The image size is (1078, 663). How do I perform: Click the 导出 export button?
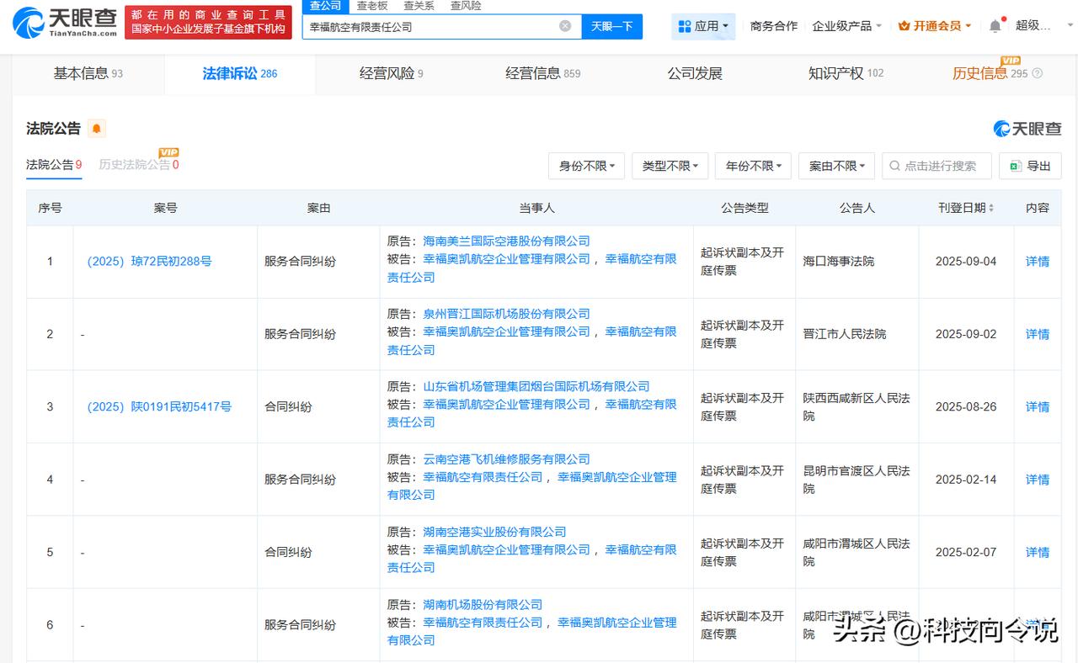1030,166
